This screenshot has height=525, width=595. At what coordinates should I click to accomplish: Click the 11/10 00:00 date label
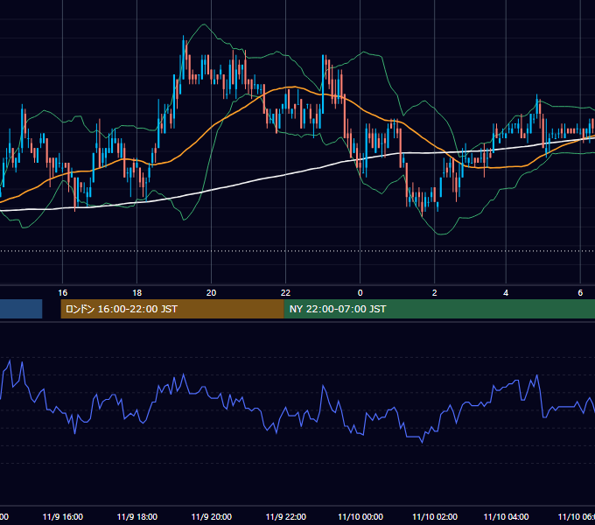pyautogui.click(x=360, y=517)
